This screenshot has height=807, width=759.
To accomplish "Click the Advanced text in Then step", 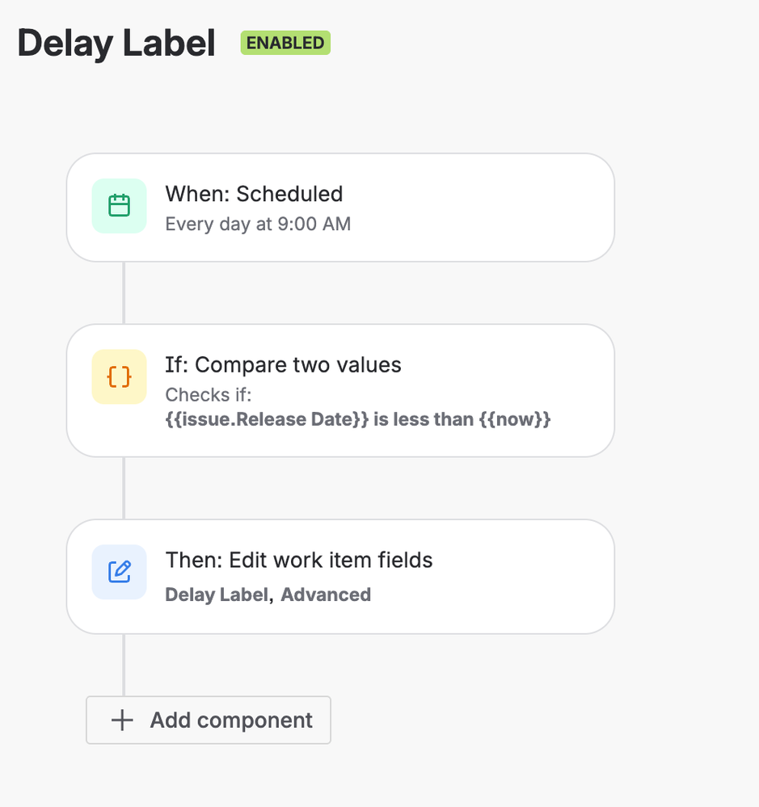I will pos(326,595).
